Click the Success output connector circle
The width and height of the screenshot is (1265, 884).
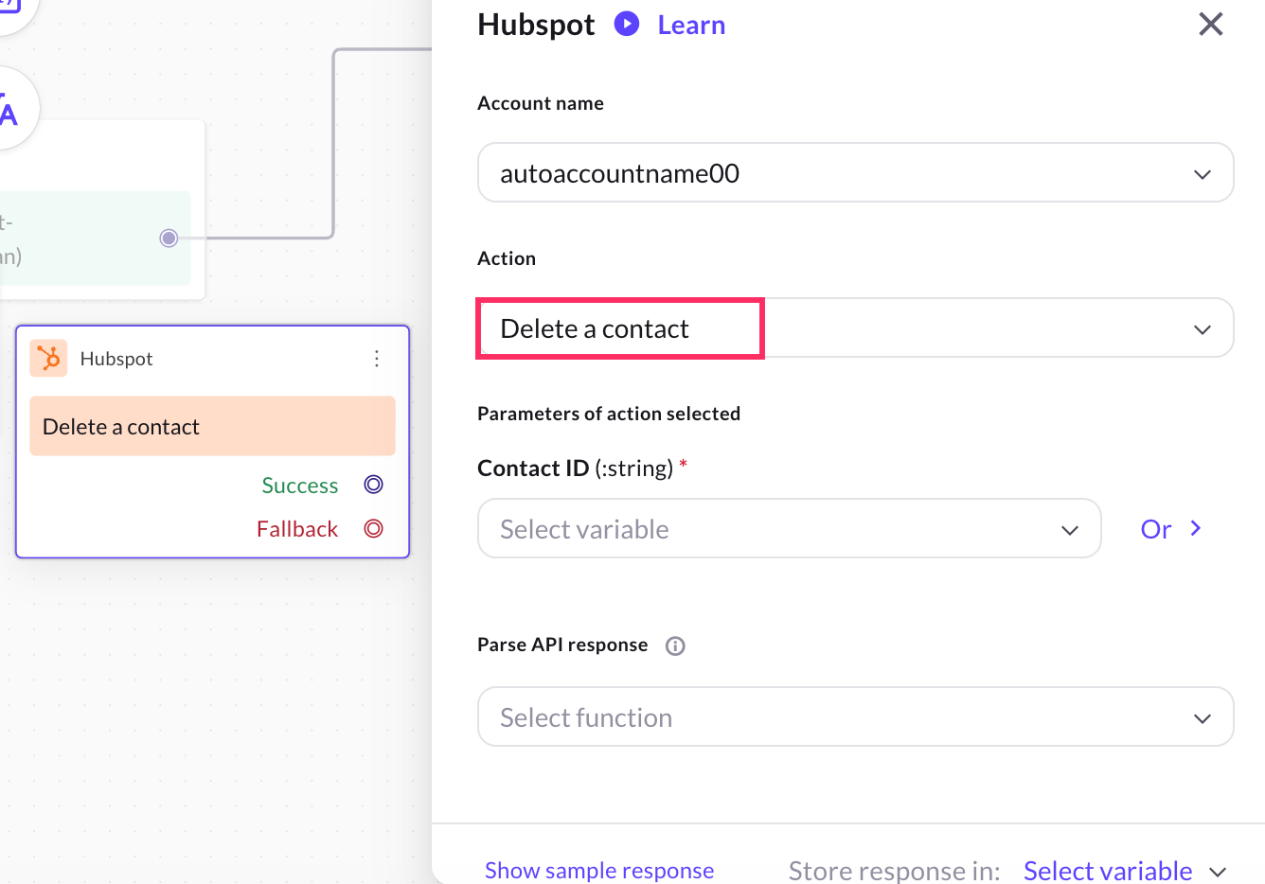(x=374, y=485)
